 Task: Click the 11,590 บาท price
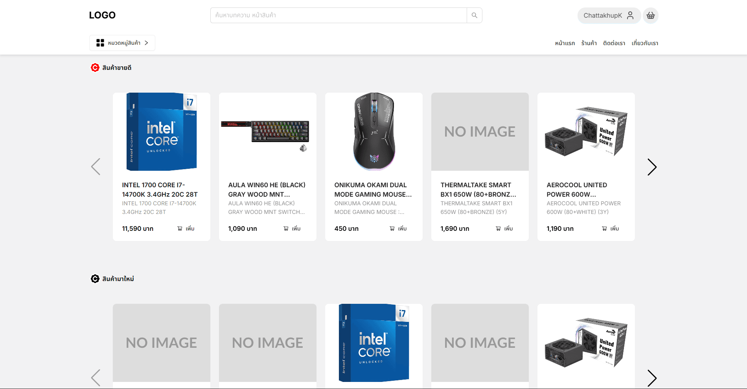coord(138,228)
